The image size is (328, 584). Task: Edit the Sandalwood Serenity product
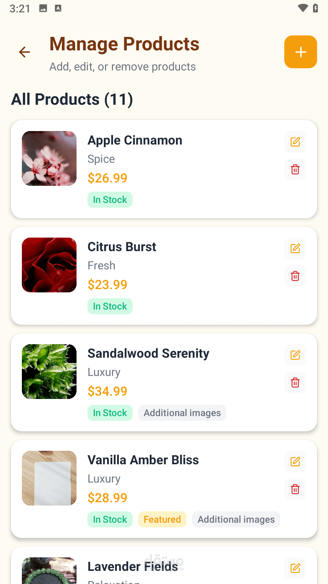[295, 355]
